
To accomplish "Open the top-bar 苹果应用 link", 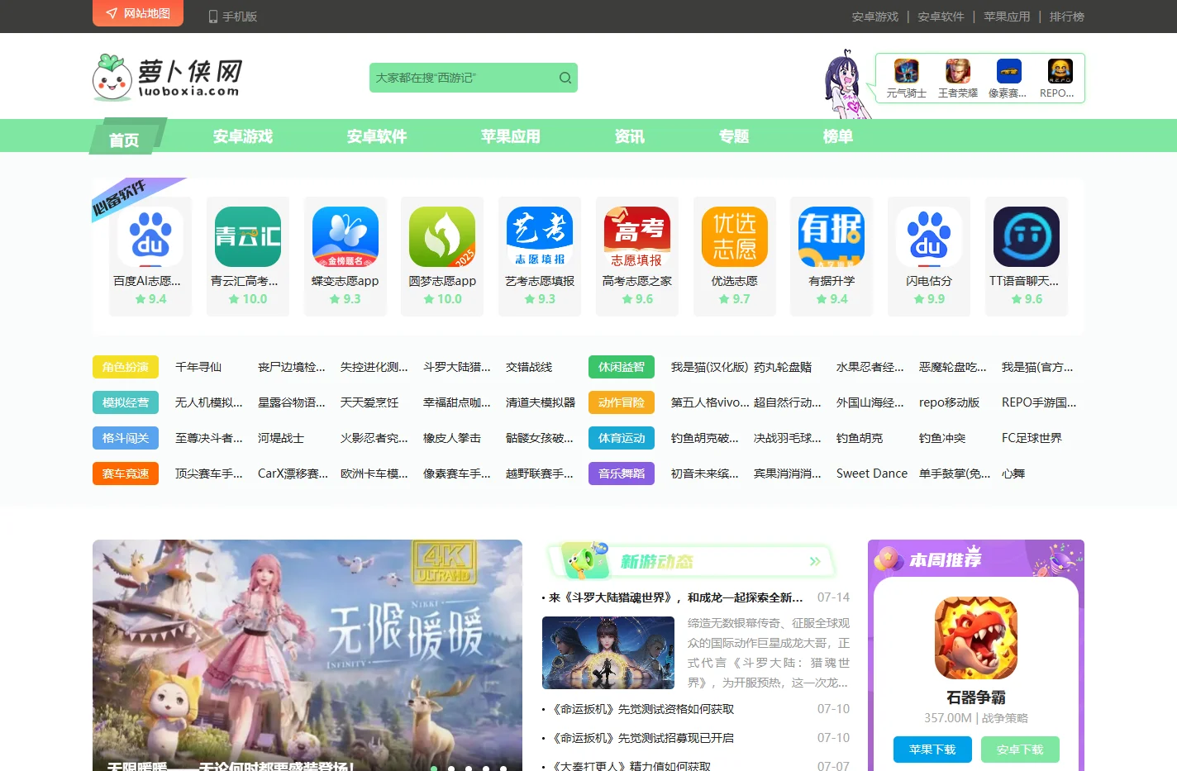I will click(x=1007, y=17).
